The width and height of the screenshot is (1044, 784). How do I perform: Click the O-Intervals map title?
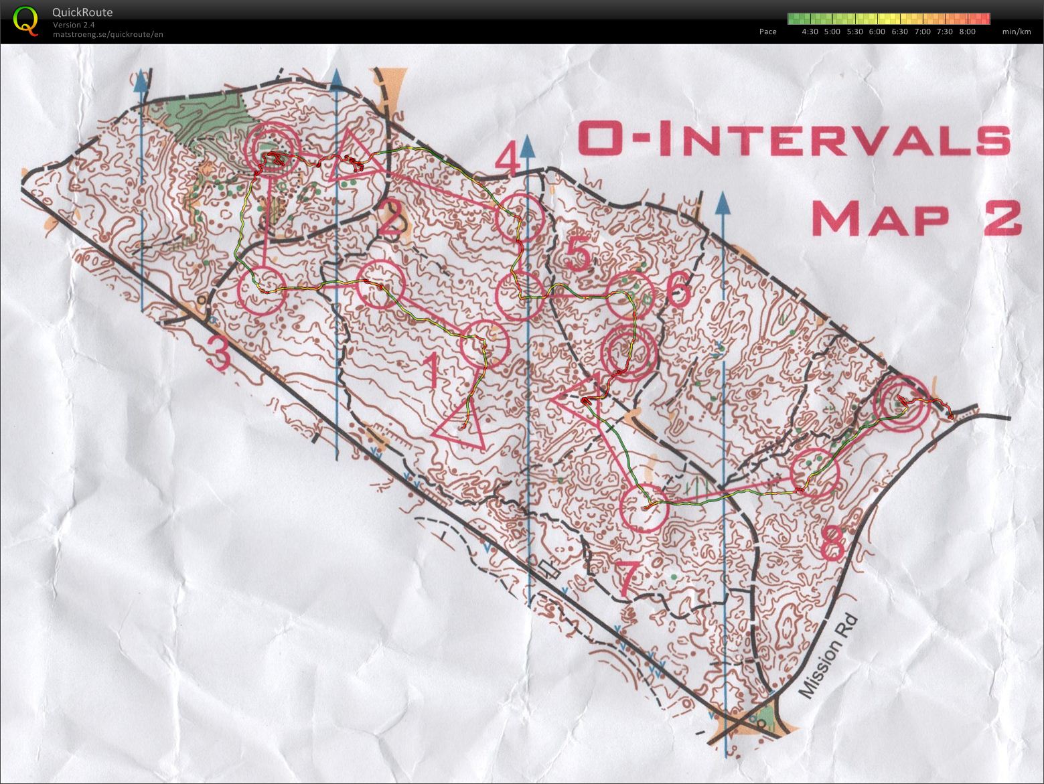[794, 140]
